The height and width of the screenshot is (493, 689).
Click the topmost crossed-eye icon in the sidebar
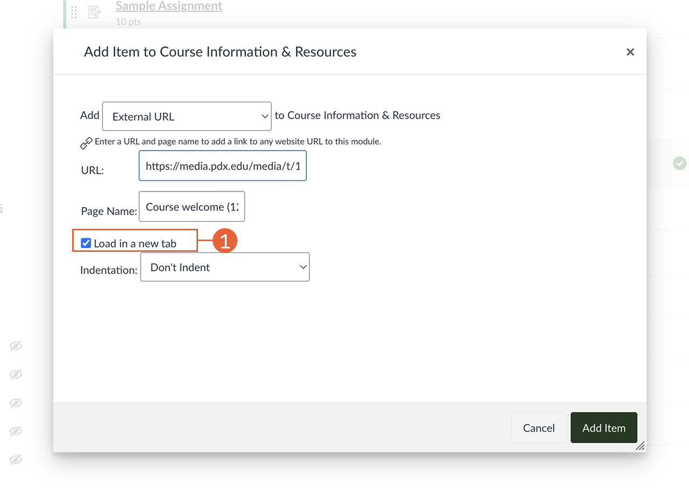(x=15, y=346)
